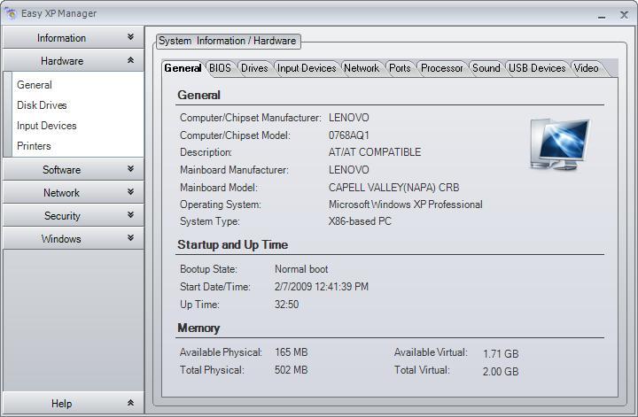Click the Available Virtual 1.71 GB value
Screen dimensions: 638x417
click(501, 353)
